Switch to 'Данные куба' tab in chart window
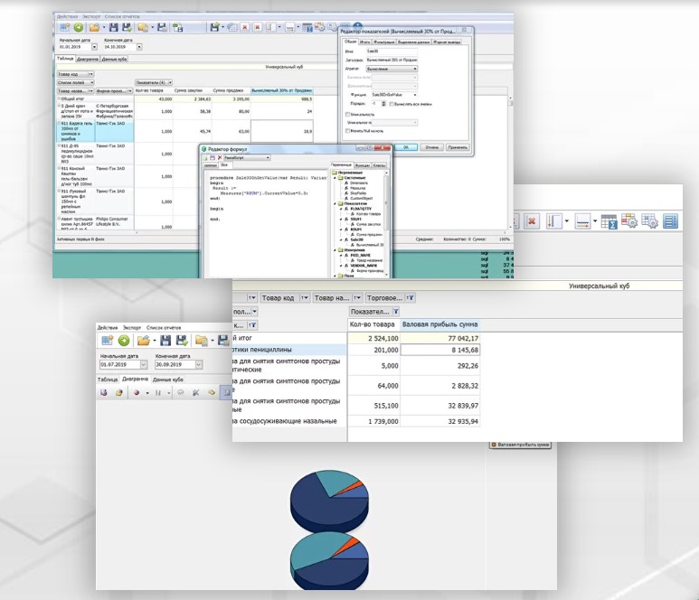The image size is (699, 600). (x=168, y=380)
